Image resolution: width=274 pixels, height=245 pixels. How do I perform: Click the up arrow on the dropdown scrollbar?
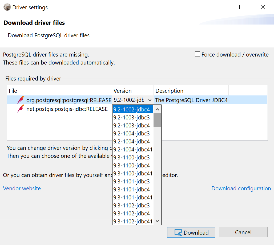pyautogui.click(x=157, y=109)
